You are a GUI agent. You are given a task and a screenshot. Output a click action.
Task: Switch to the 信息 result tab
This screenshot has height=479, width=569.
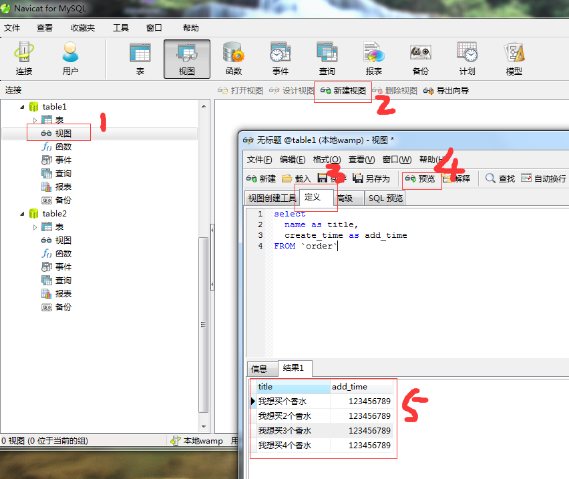(259, 369)
